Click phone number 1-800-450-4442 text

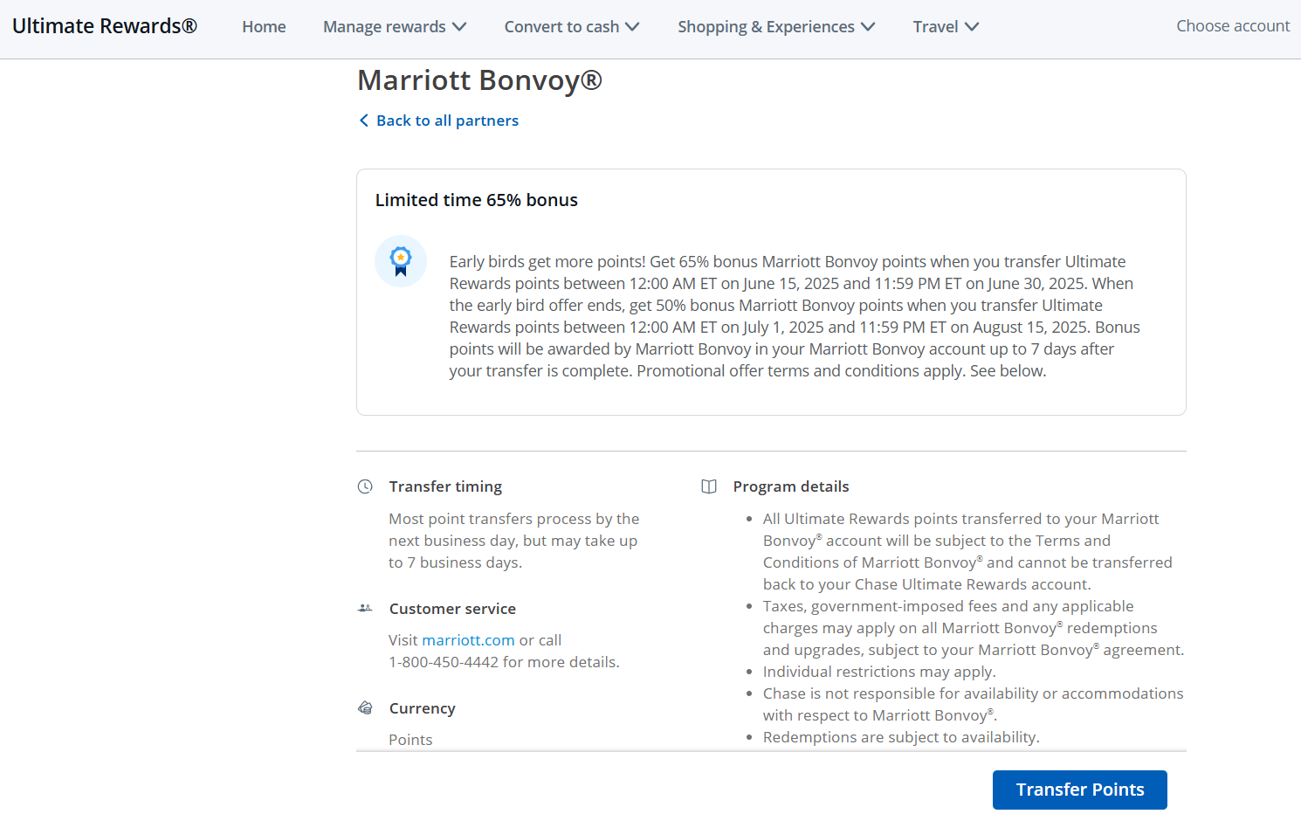pos(444,662)
